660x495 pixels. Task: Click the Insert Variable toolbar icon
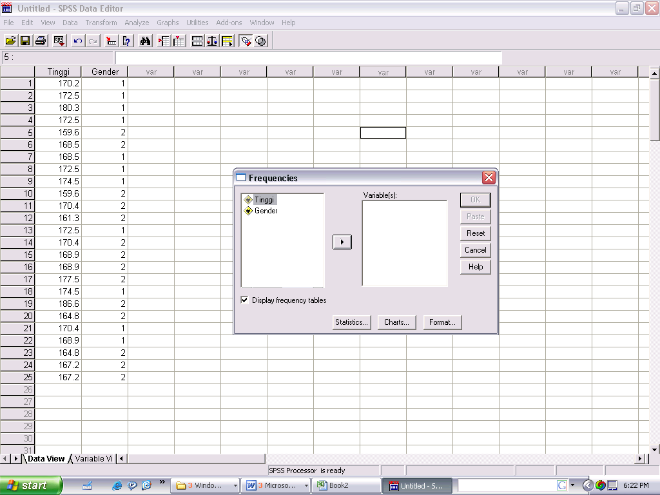(179, 41)
